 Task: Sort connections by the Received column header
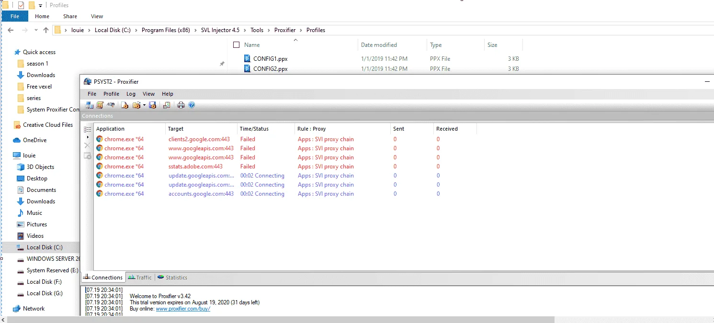455,129
